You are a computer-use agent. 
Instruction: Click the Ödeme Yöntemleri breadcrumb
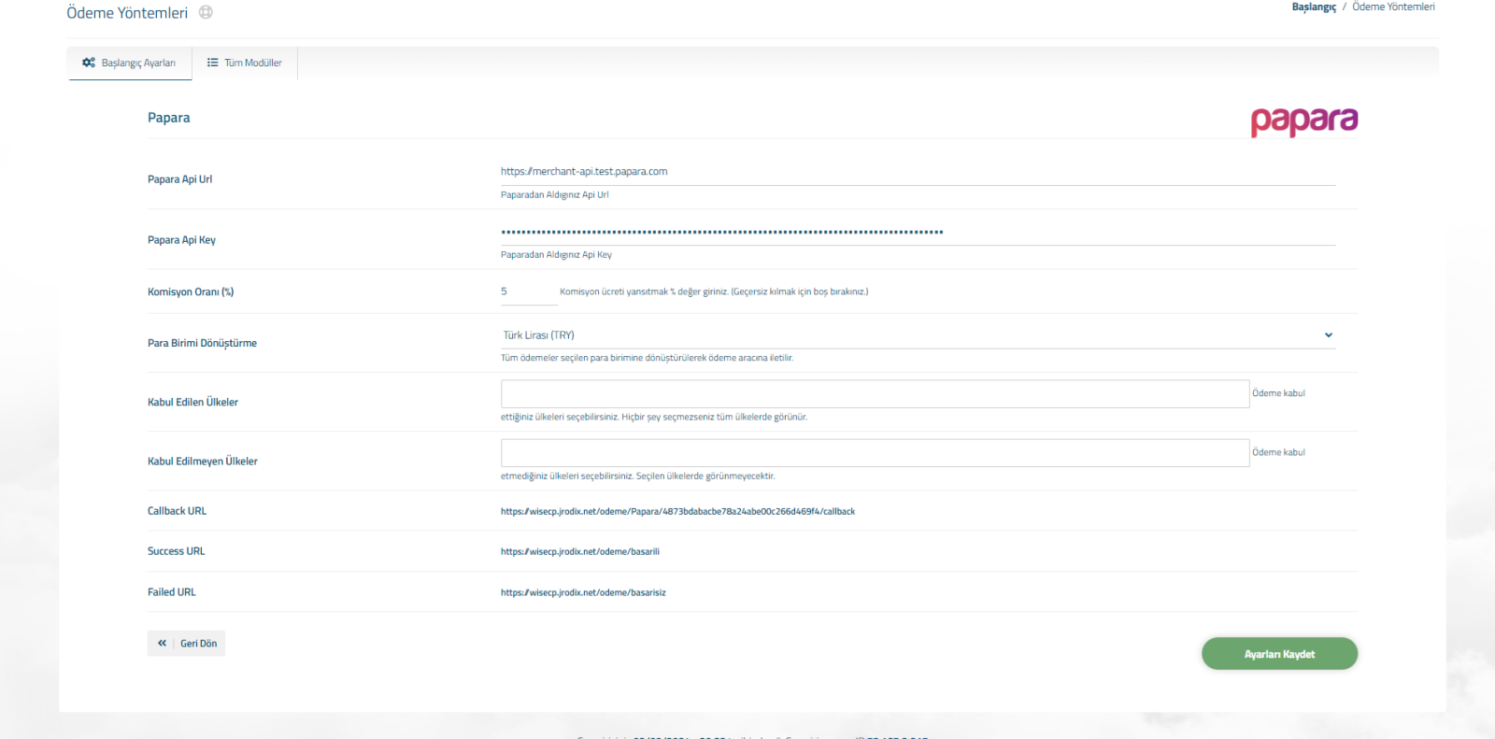pyautogui.click(x=1393, y=7)
